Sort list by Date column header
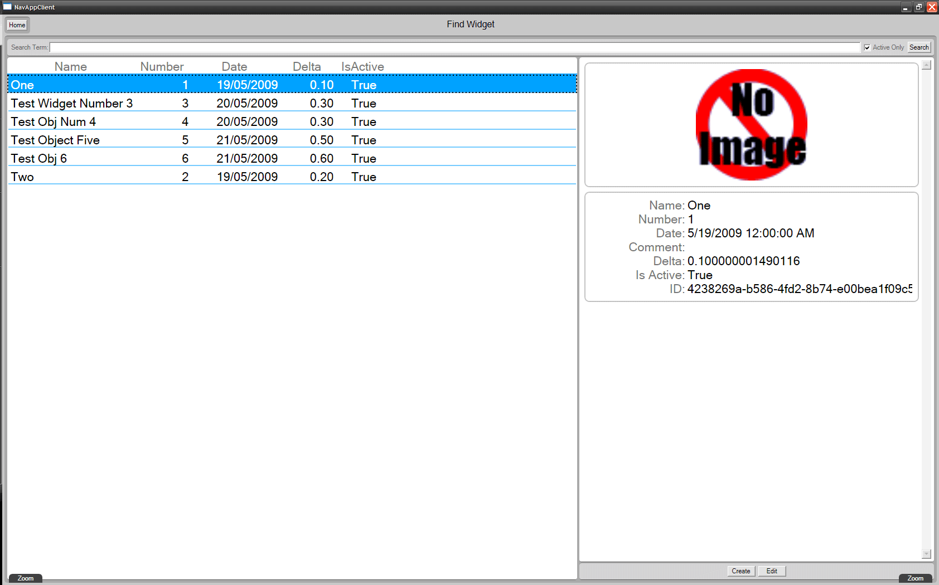939x585 pixels. [234, 67]
